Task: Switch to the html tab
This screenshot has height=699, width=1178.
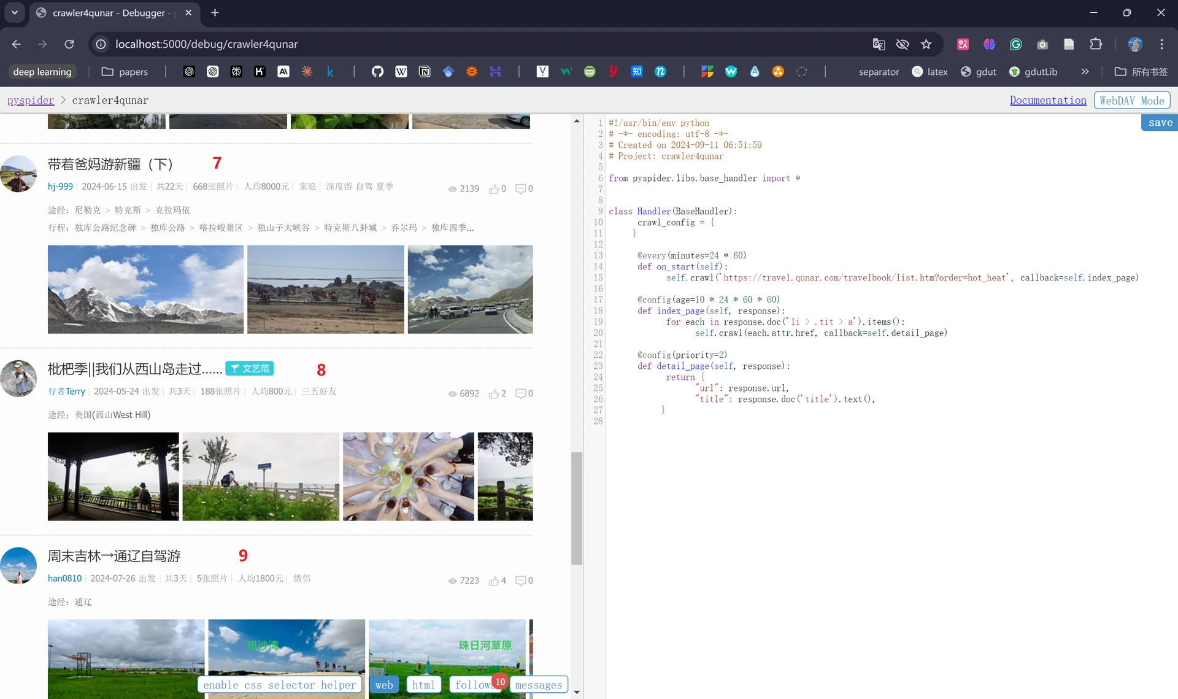Action: (423, 684)
